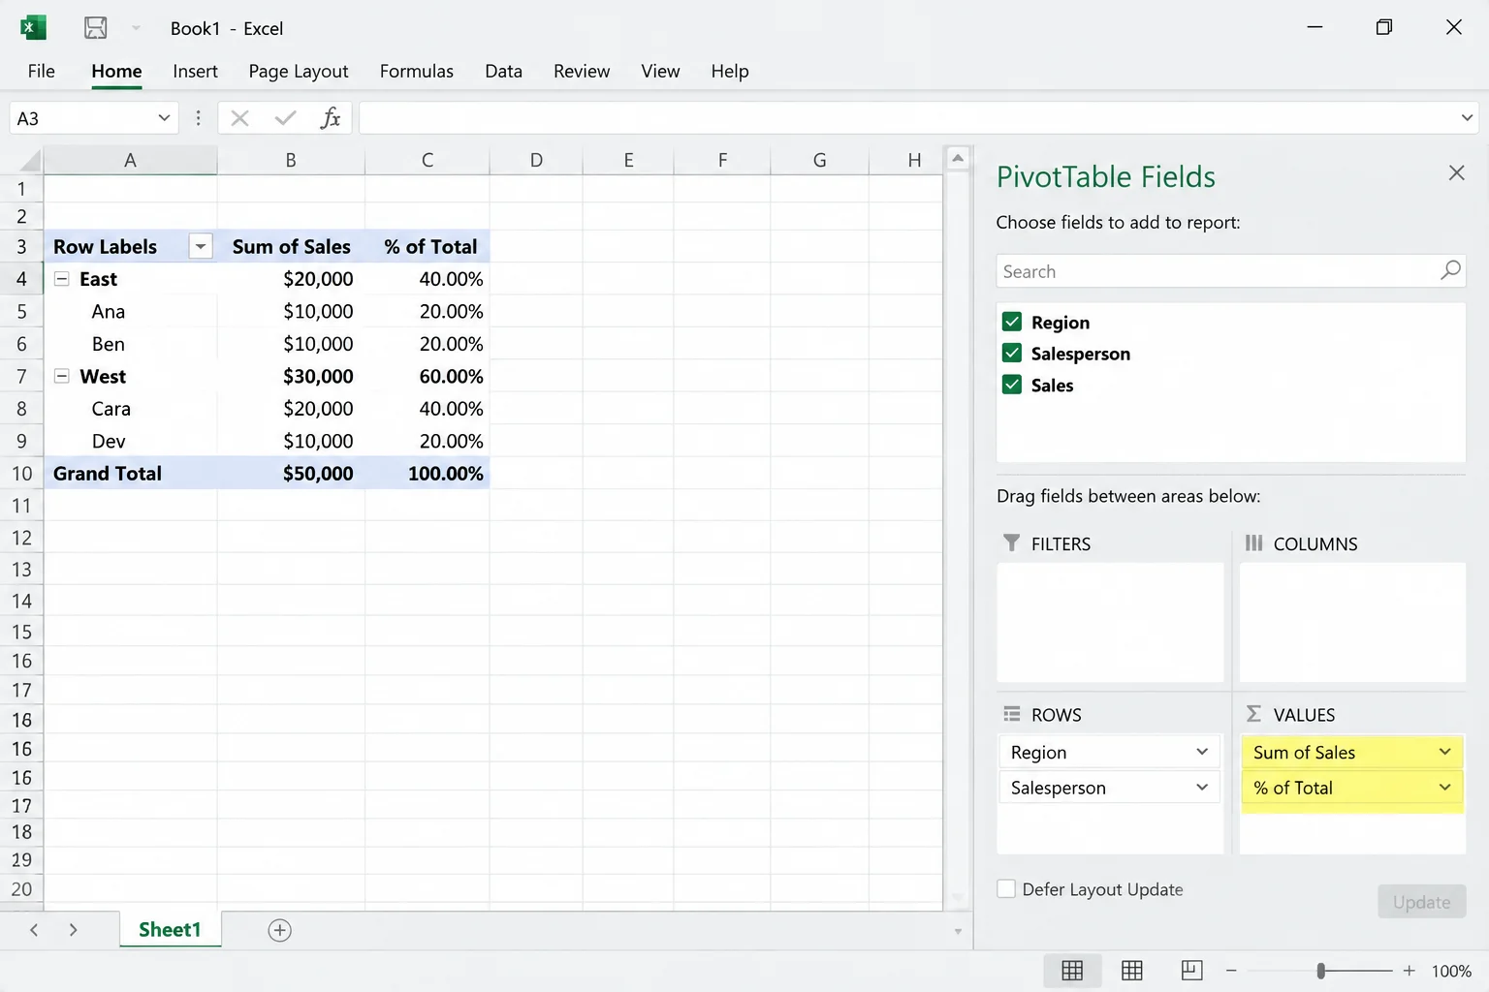Image resolution: width=1489 pixels, height=992 pixels.
Task: Expand the Name Box dropdown
Action: tap(164, 118)
